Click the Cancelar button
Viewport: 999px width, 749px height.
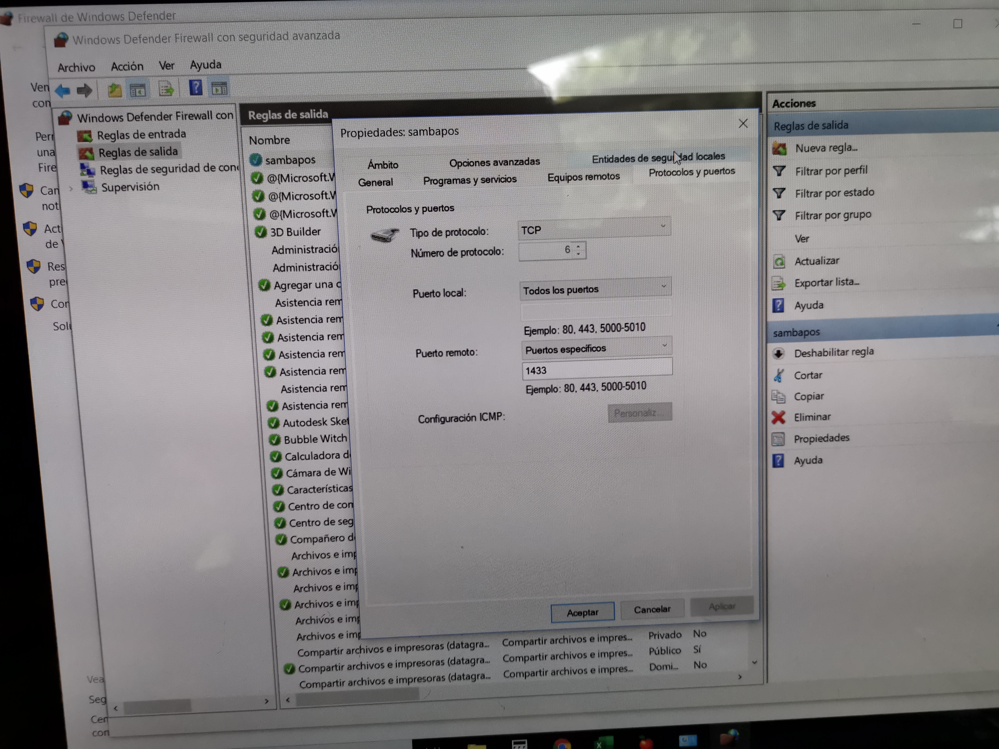pos(652,609)
